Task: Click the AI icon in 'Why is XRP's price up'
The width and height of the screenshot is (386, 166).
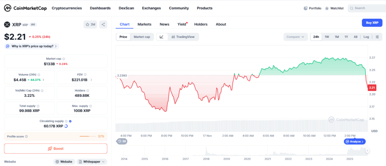Action: tap(8, 46)
